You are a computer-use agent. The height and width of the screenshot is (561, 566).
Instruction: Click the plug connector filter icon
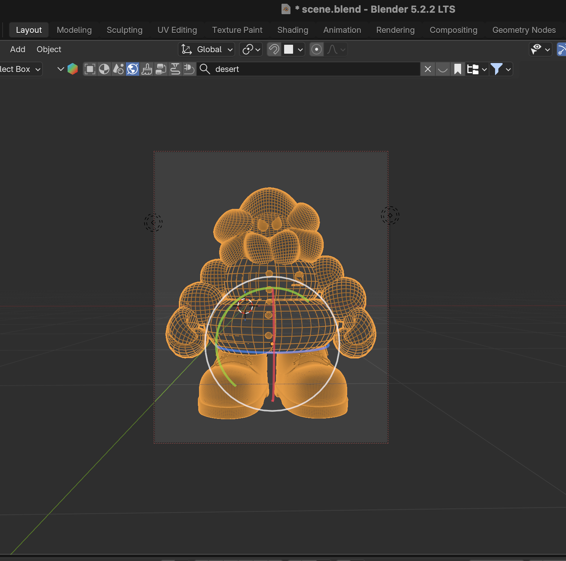coord(189,69)
